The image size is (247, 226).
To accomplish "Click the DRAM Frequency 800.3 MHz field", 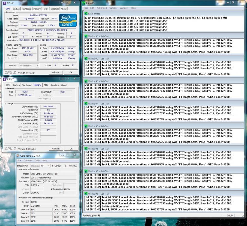I will 48,106.
